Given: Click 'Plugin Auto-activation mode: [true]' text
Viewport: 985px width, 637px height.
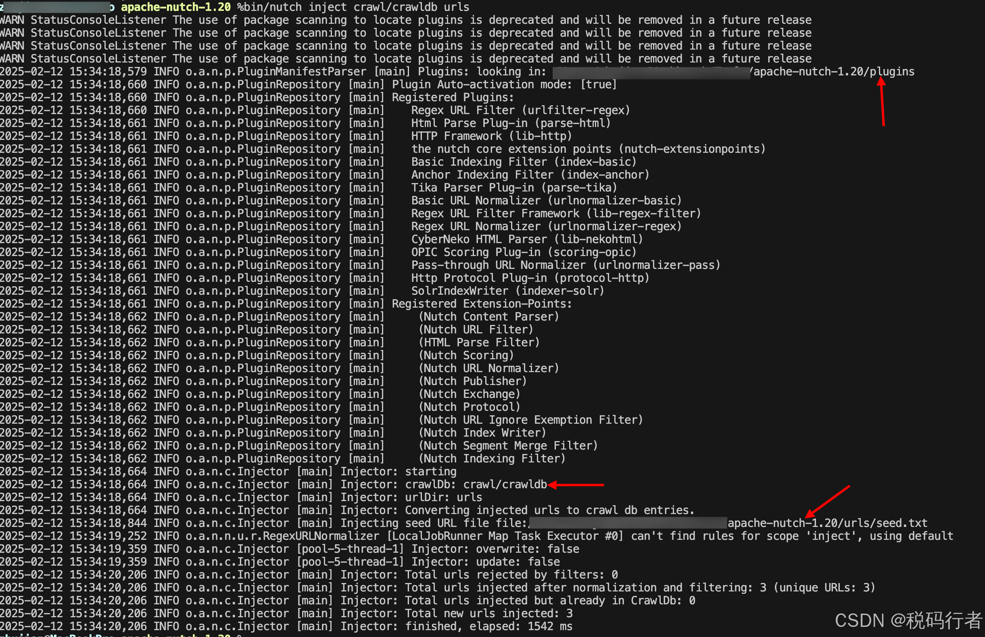Looking at the screenshot, I should point(504,85).
